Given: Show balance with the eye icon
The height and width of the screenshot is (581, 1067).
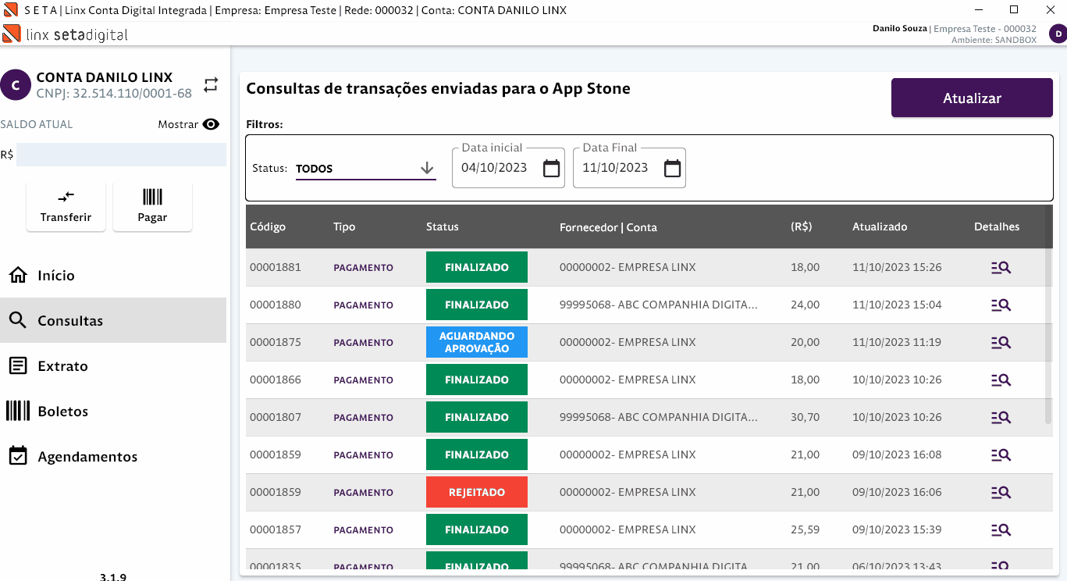Looking at the screenshot, I should 211,124.
